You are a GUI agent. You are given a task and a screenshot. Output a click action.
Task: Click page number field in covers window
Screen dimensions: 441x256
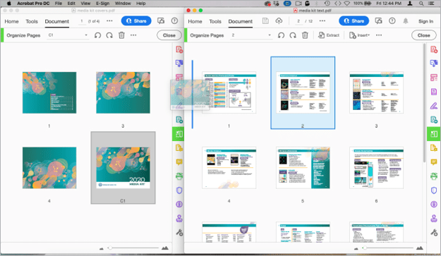(82, 21)
